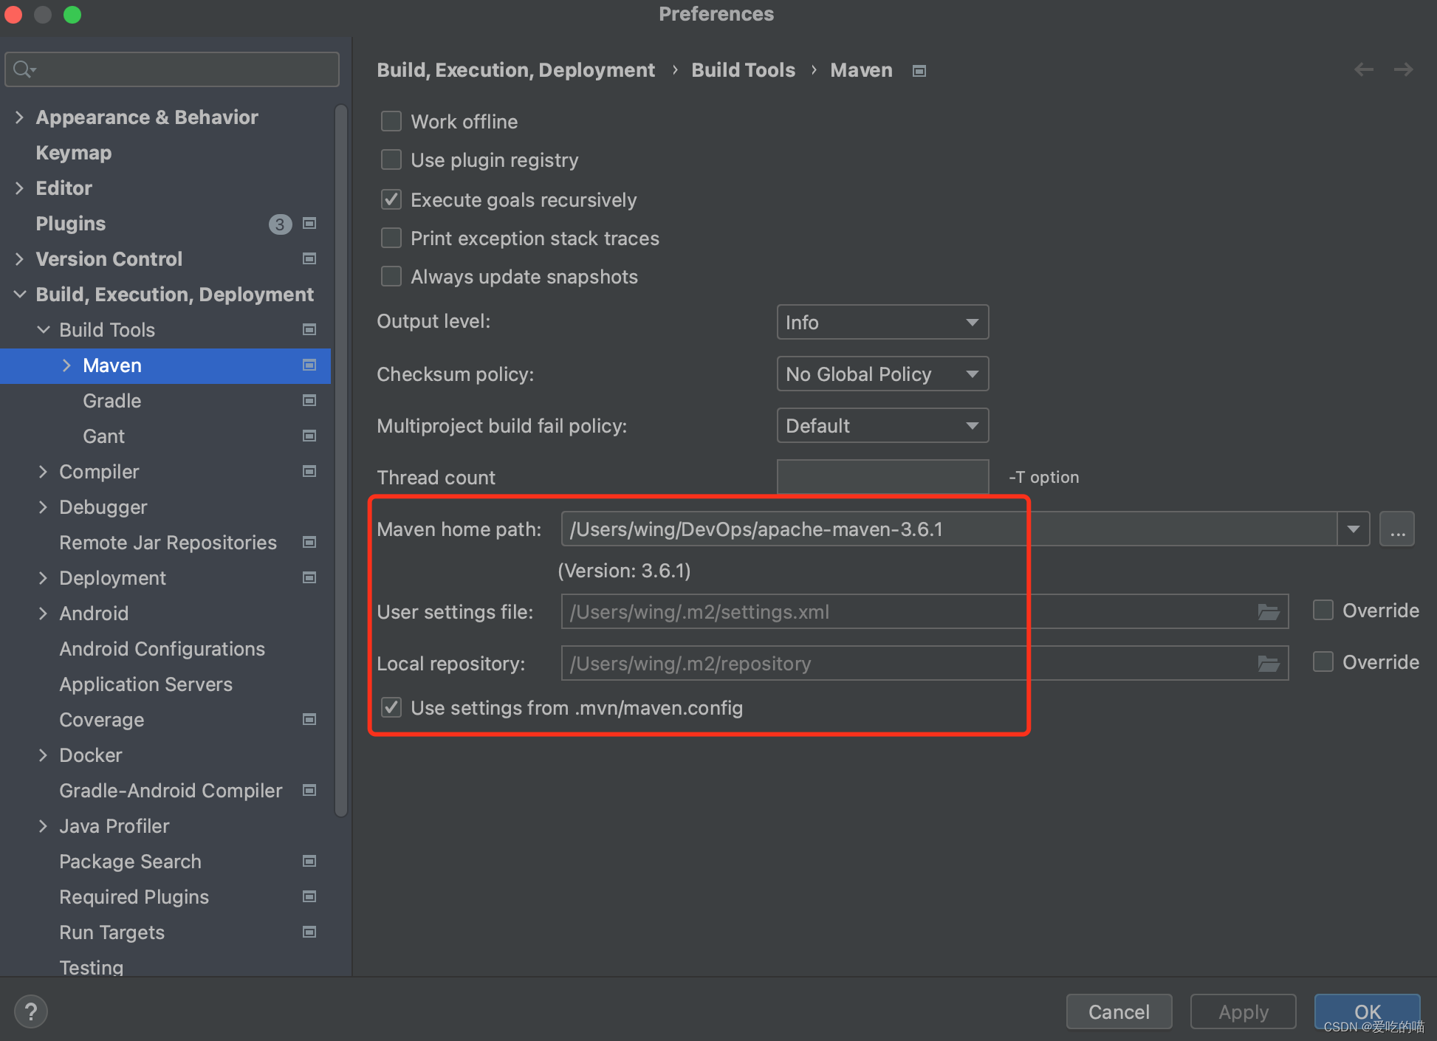Screen dimensions: 1437x1041
Task: Enable the Work offline checkbox
Action: pyautogui.click(x=391, y=121)
